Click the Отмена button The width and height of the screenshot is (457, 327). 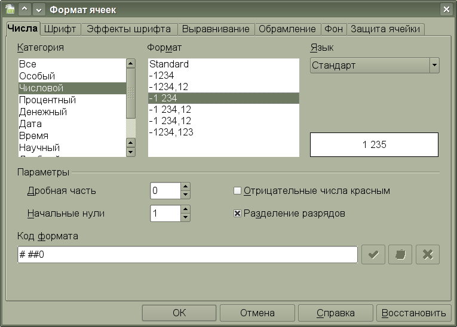click(x=257, y=313)
